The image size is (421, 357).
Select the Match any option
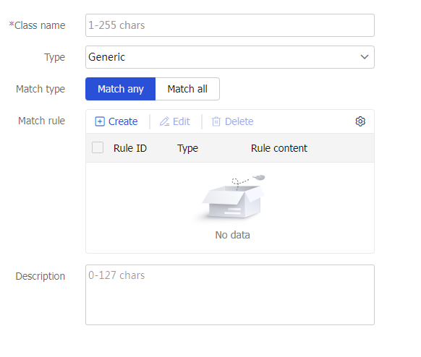click(121, 89)
